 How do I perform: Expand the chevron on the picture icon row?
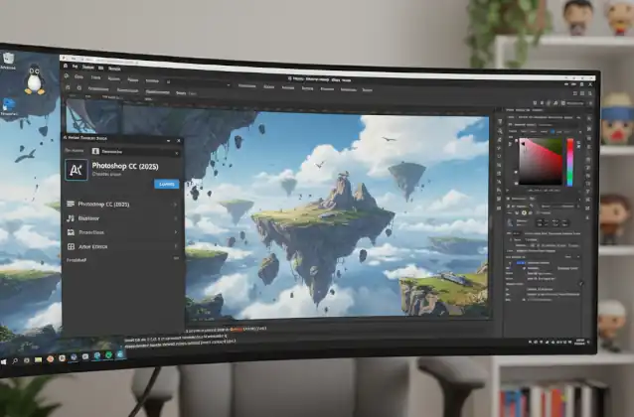176,232
